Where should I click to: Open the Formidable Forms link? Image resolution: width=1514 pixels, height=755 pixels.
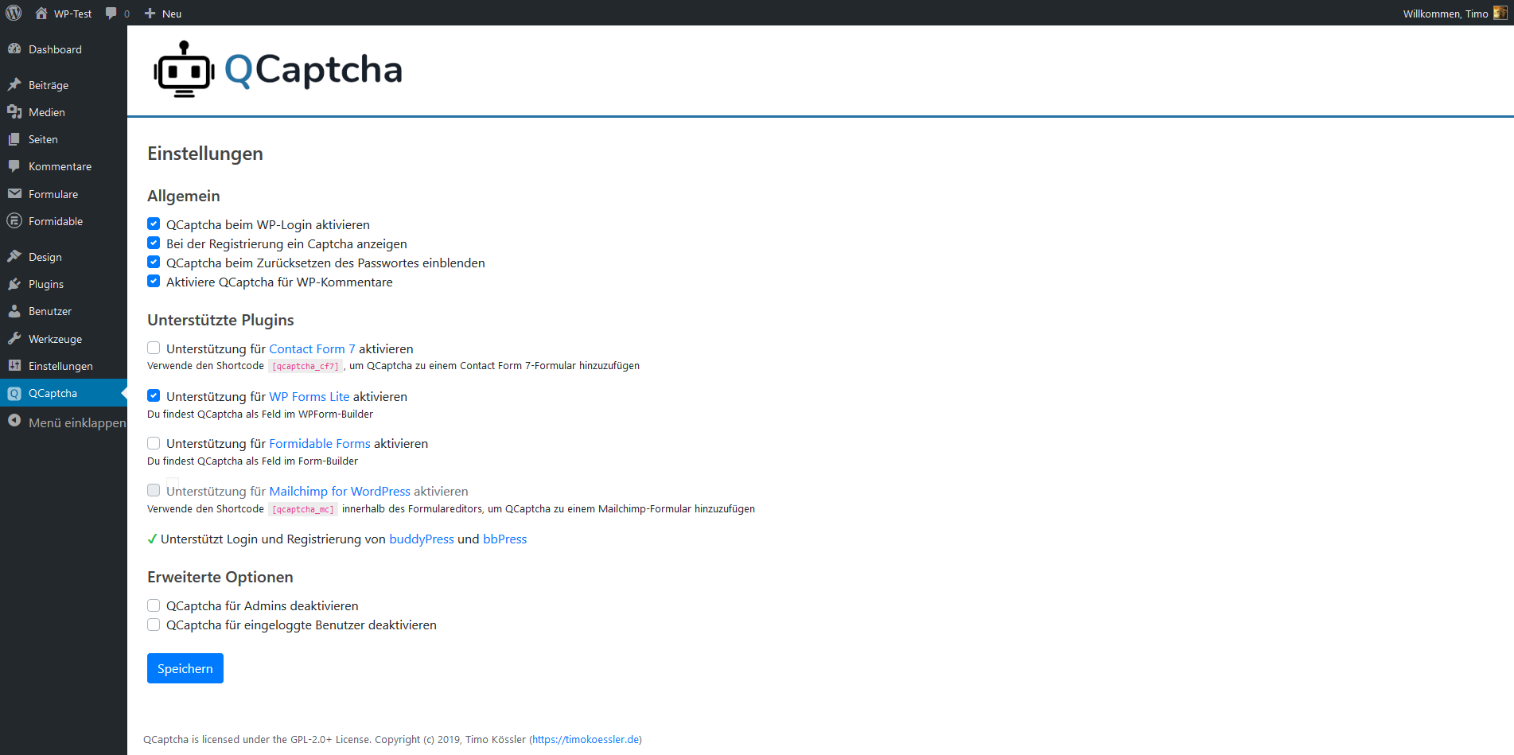point(320,443)
